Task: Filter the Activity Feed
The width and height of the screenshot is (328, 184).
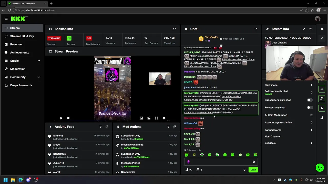Action: tap(100, 127)
